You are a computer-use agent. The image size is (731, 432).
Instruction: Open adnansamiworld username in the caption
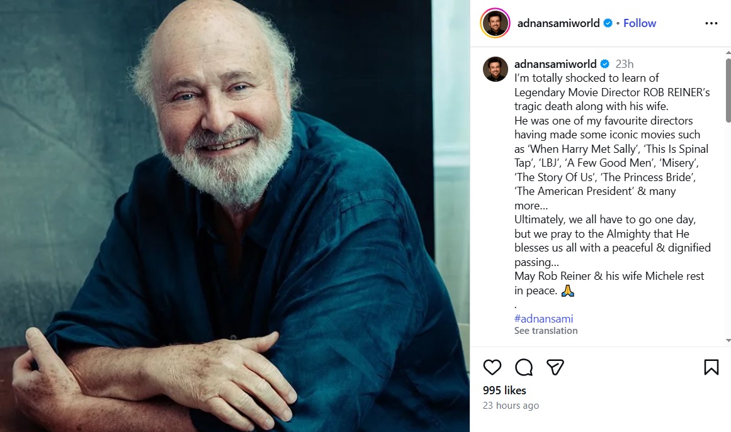click(555, 64)
